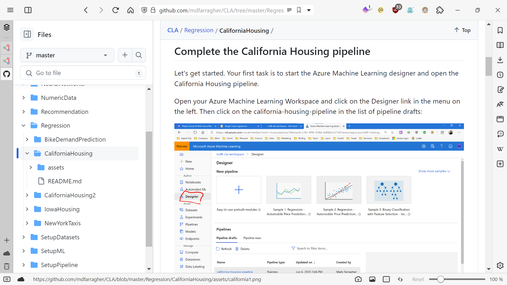Viewport: 507px width, 285px height.
Task: Expand the Recommendation folder
Action: click(x=24, y=112)
